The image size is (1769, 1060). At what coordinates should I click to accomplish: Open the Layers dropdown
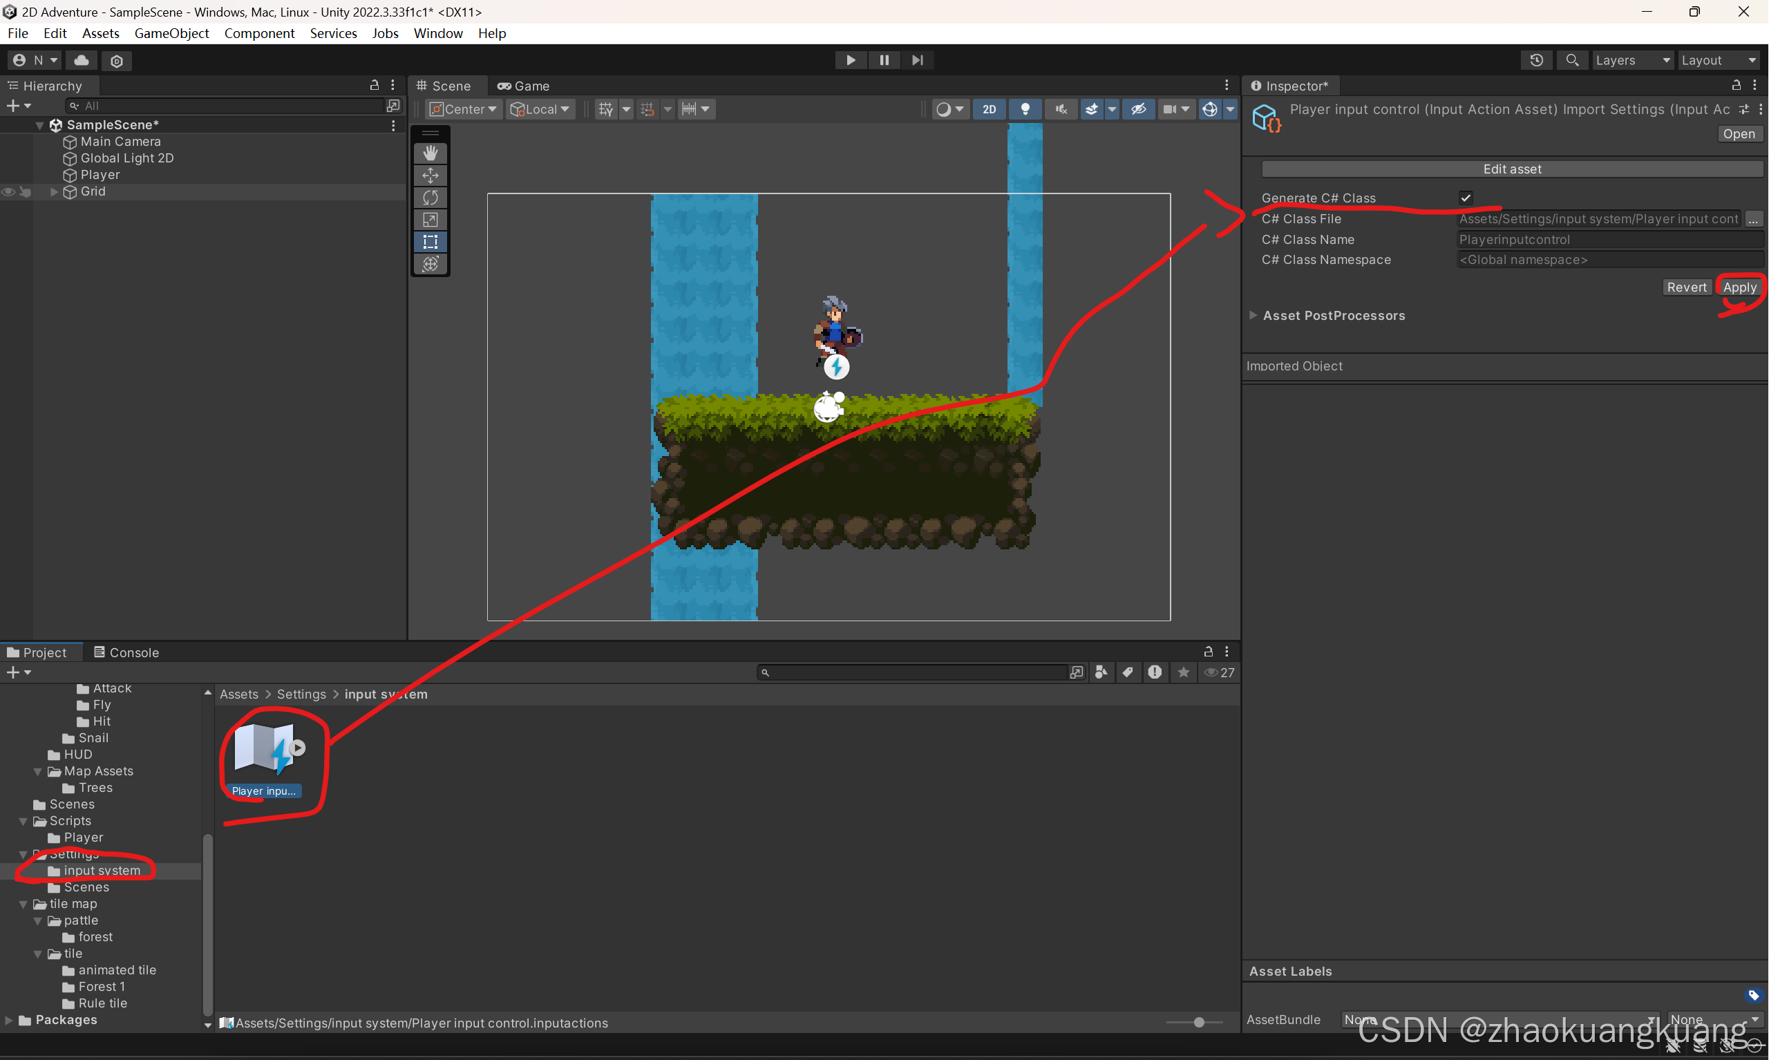1632,60
